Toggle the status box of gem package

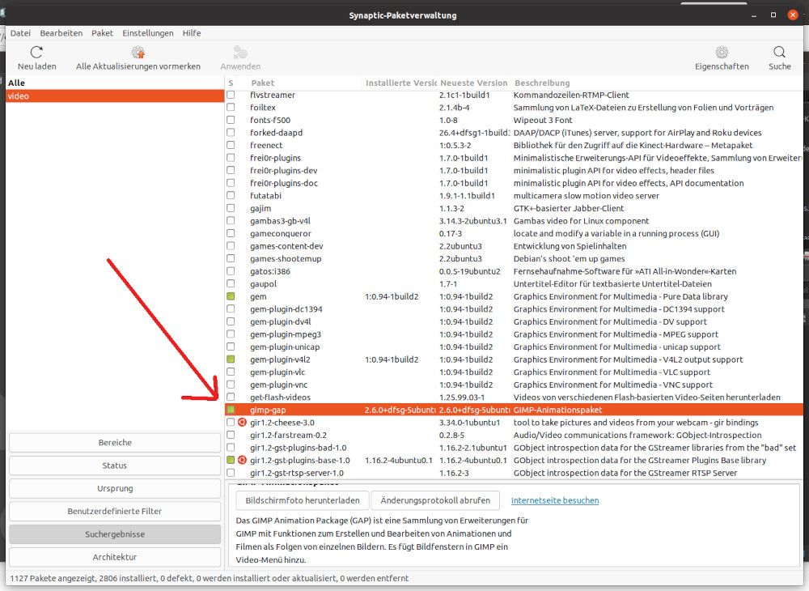231,296
